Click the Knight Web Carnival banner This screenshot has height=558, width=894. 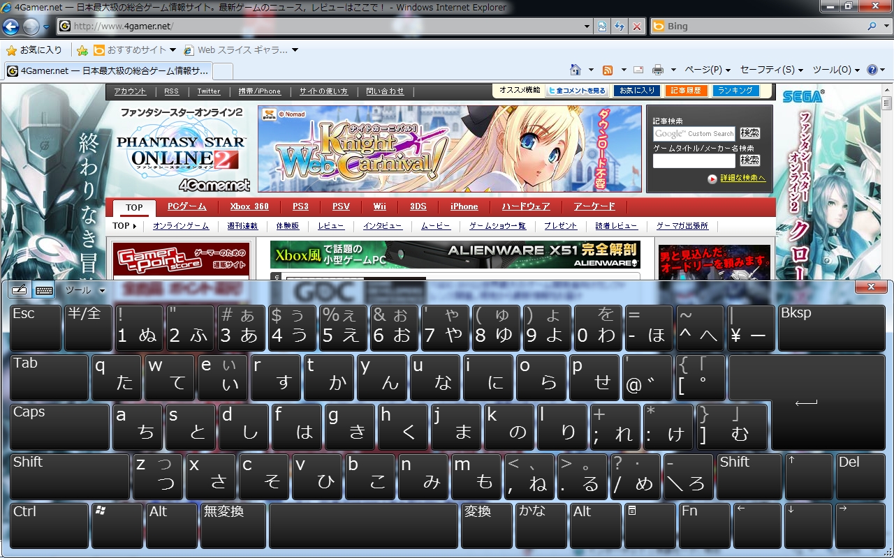click(x=449, y=149)
